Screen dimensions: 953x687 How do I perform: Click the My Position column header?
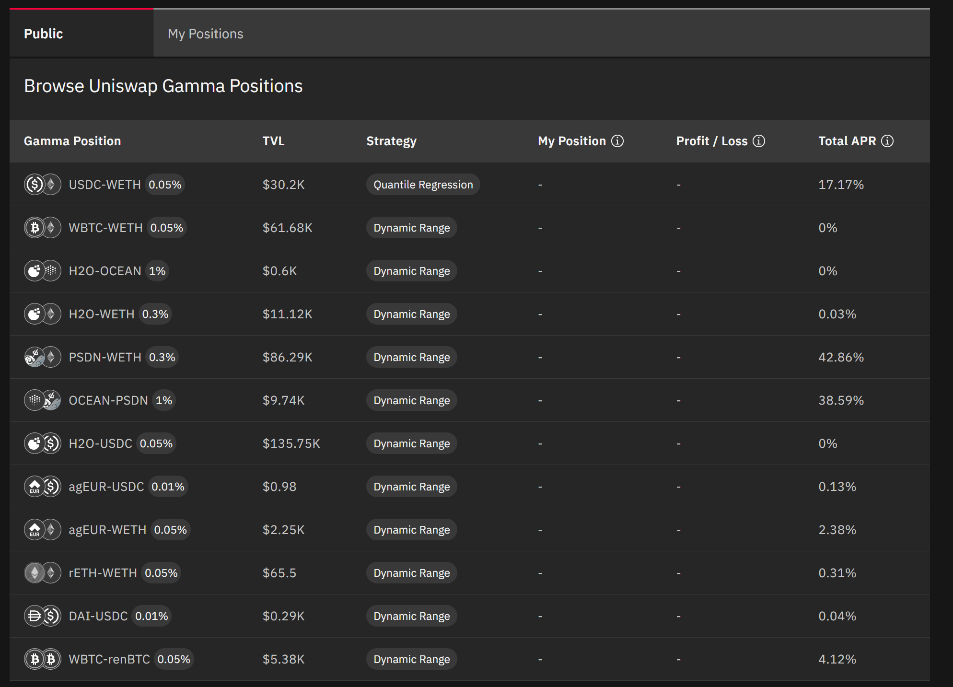tap(572, 141)
